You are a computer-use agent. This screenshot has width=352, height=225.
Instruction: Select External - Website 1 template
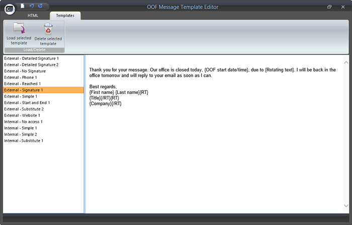click(43, 115)
